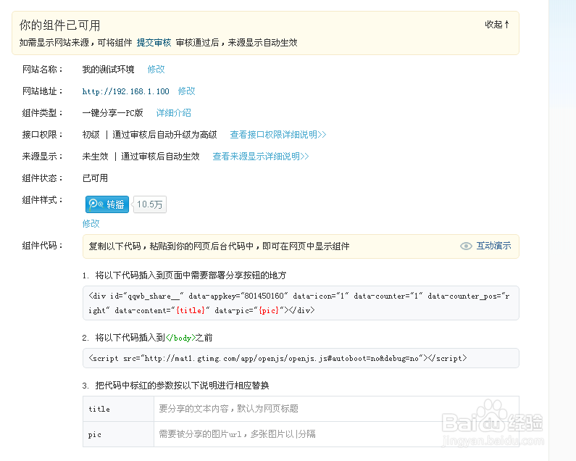
Task: Click the 你的组件已可用 heading
Action: [x=60, y=25]
